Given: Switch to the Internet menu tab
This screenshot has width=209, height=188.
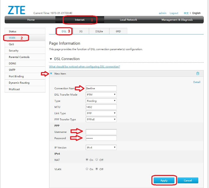Looking at the screenshot, I should pos(80,20).
